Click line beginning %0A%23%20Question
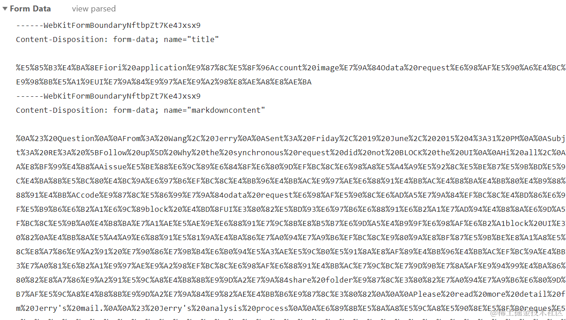This screenshot has height=320, width=566. coord(291,138)
